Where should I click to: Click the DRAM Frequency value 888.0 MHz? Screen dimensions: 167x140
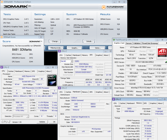pos(148,120)
